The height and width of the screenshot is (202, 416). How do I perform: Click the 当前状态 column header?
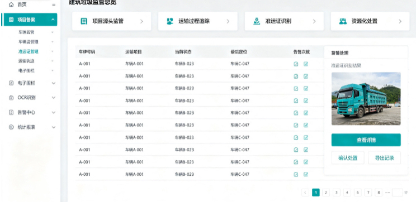(183, 52)
